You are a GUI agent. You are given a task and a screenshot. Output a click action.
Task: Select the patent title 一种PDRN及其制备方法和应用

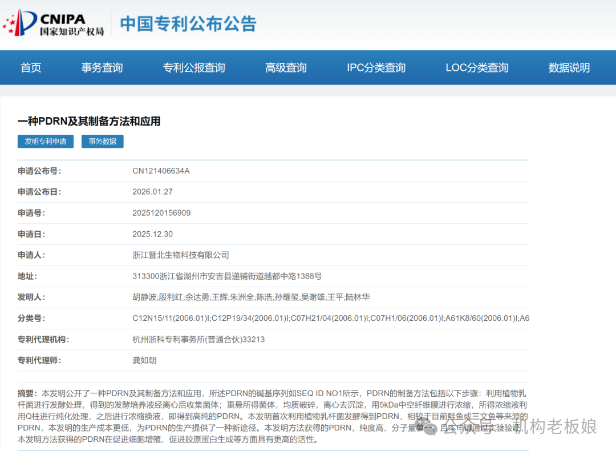[x=89, y=121]
